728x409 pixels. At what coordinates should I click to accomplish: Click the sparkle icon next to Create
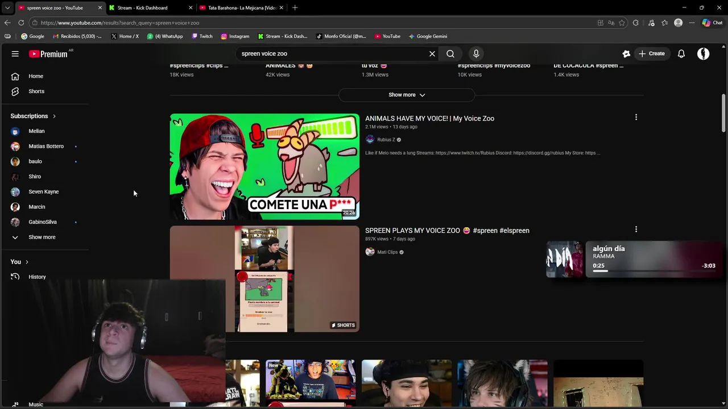(x=626, y=54)
